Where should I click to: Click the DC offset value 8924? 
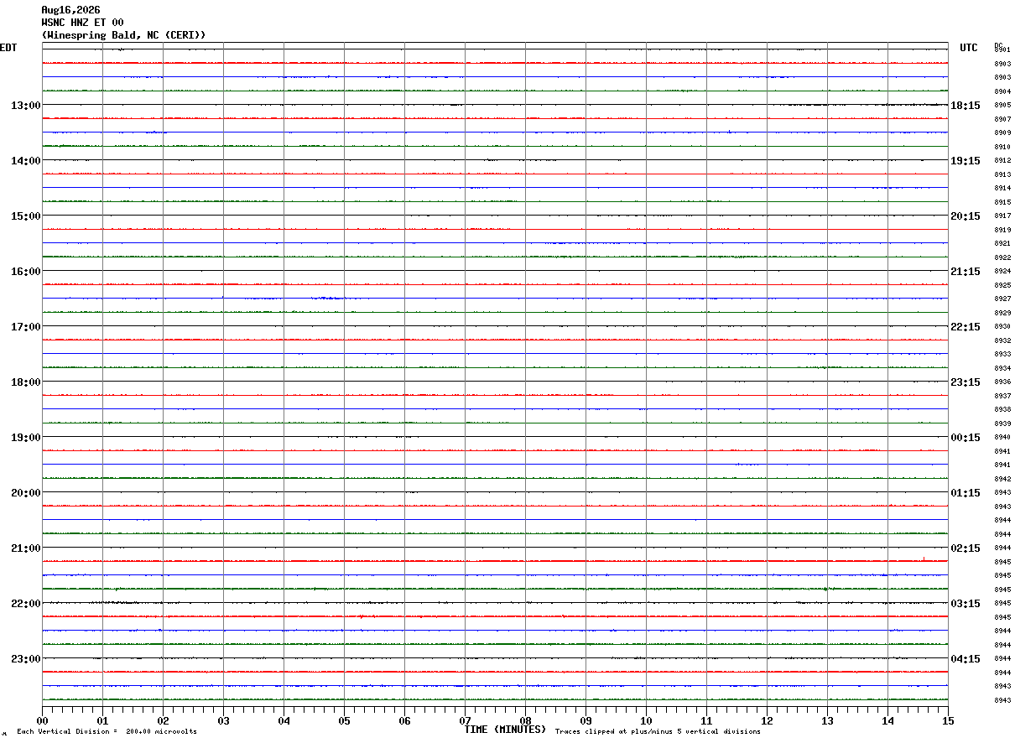click(1002, 272)
